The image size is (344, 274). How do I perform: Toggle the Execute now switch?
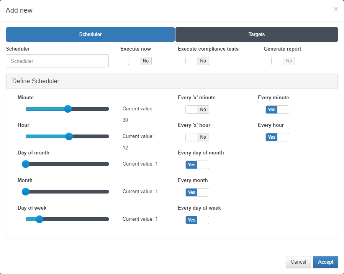point(140,61)
